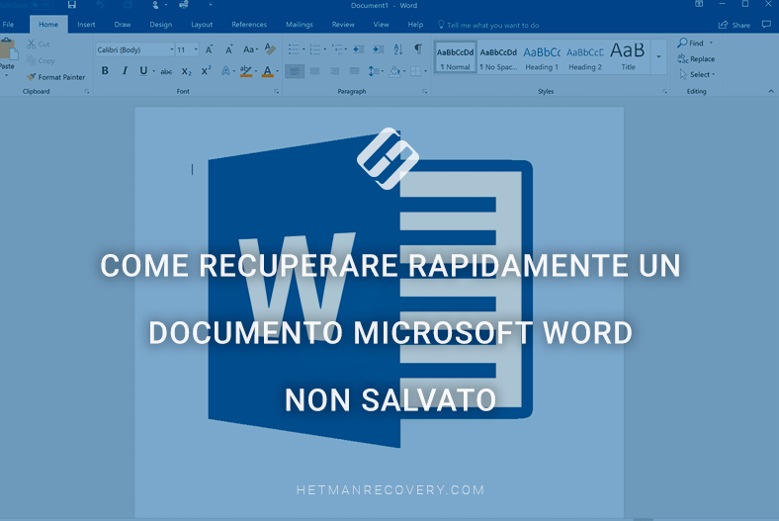
Task: Click the Decrease Font Size icon
Action: coord(228,49)
